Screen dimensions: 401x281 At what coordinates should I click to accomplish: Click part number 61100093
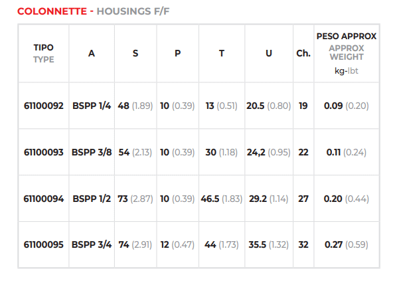[43, 152]
